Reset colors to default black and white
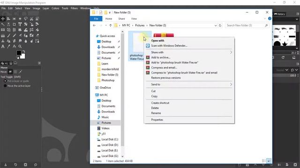300x168 pixels. [17, 57]
